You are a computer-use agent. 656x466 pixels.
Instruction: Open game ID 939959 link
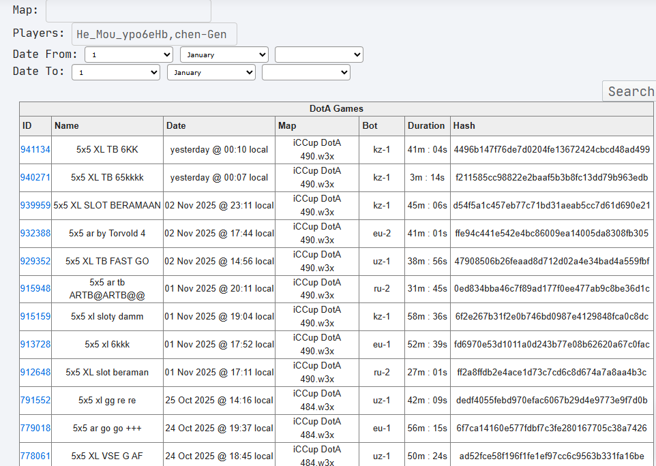tap(35, 206)
